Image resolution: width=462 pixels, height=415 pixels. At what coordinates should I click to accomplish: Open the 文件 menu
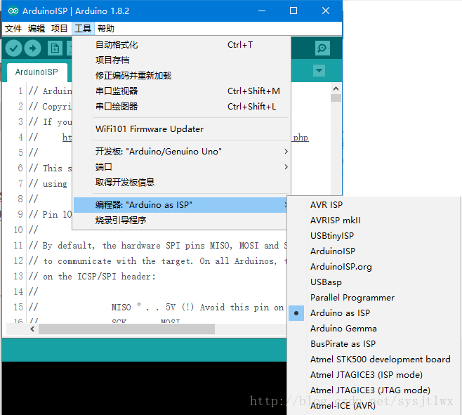13,29
